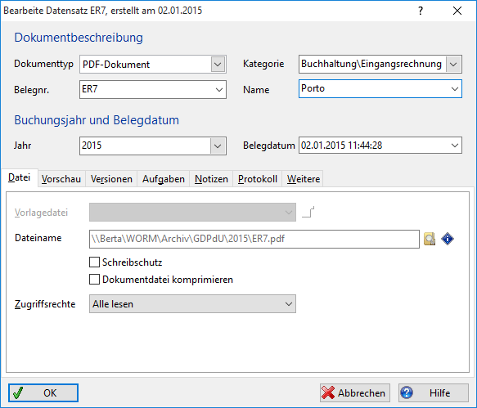This screenshot has width=477, height=408.
Task: Open the Dokumenttyp dropdown
Action: 218,65
